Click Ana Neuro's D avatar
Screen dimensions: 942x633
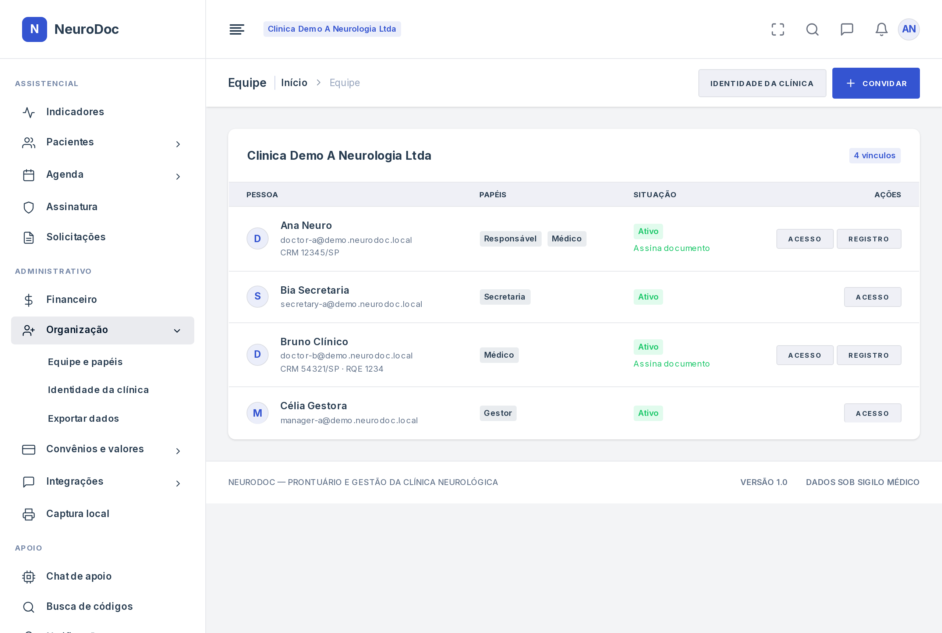tap(258, 238)
